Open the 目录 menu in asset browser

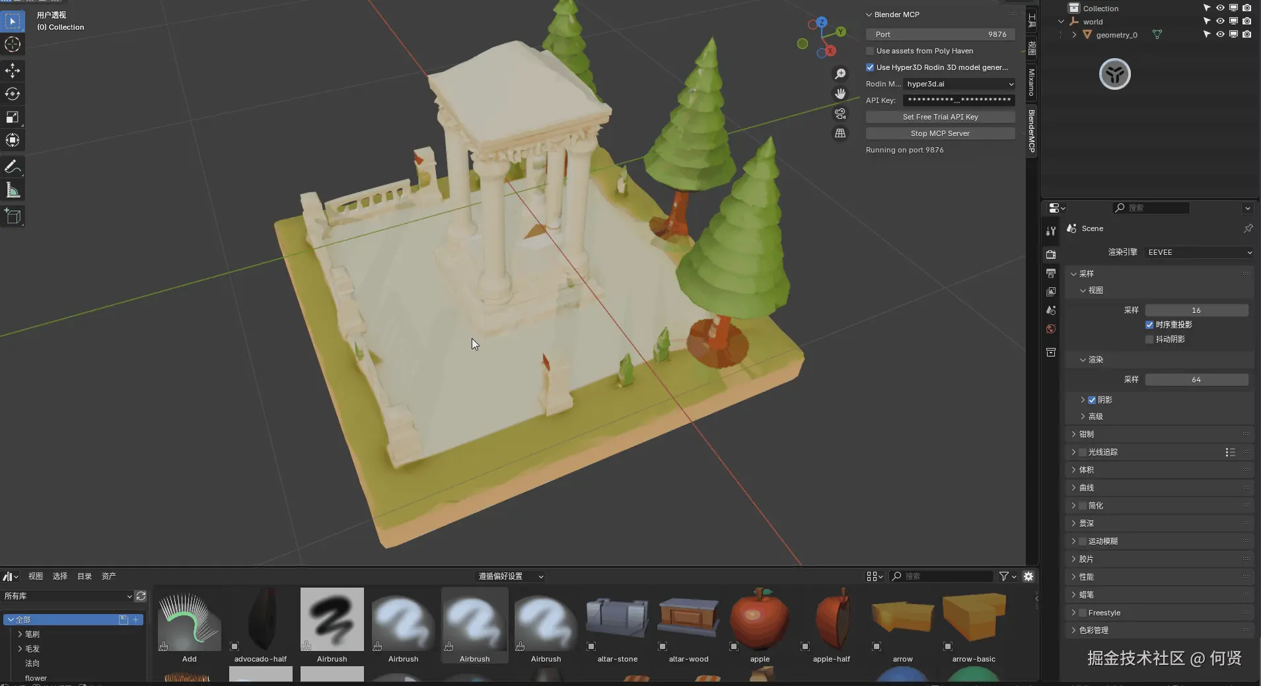point(85,576)
